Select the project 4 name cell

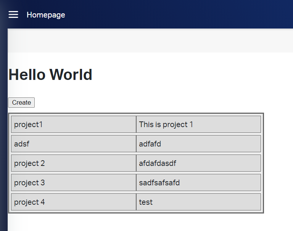click(74, 202)
